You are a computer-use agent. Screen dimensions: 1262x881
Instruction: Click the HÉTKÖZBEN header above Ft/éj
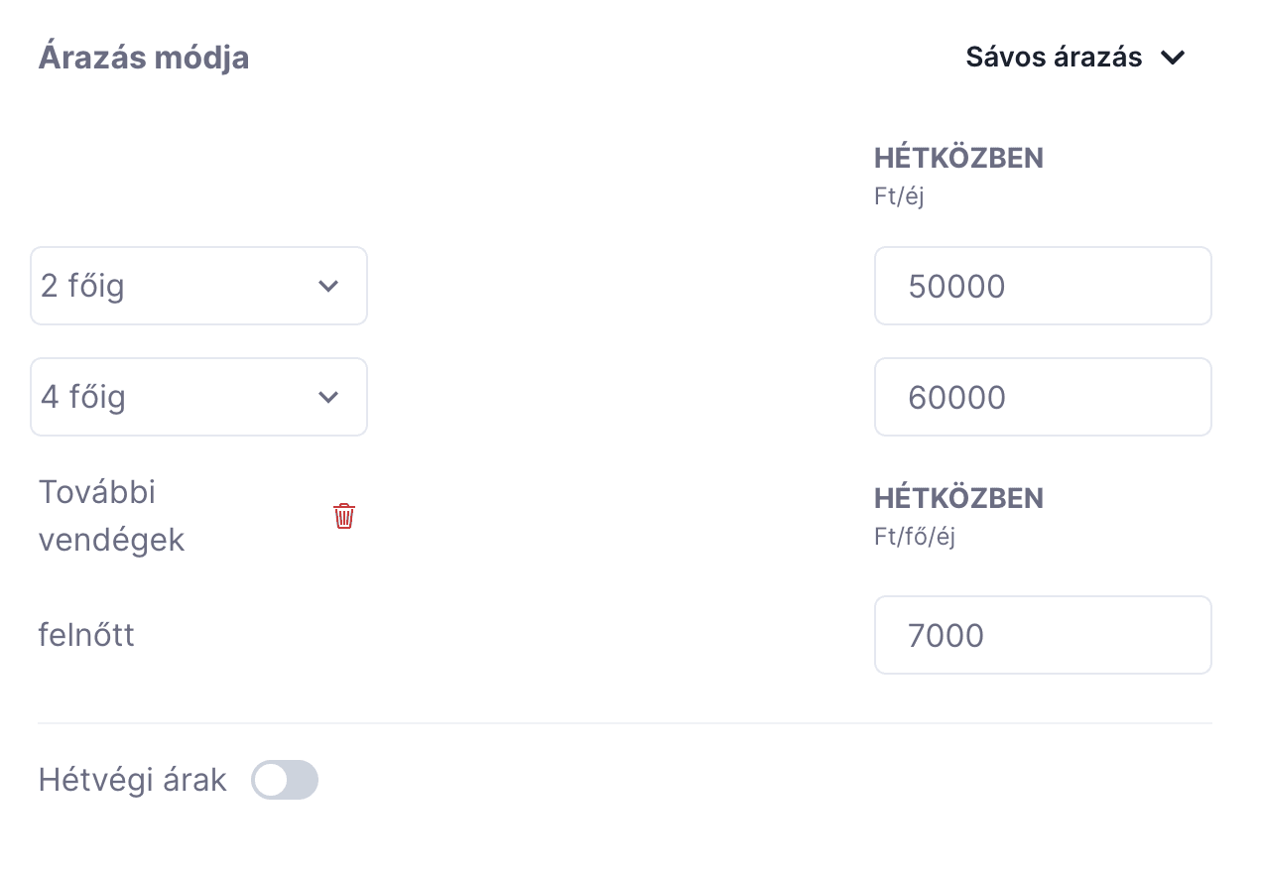(x=958, y=158)
